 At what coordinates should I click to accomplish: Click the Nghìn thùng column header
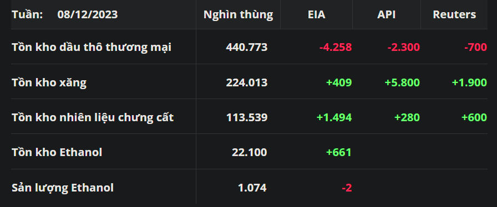click(x=238, y=15)
